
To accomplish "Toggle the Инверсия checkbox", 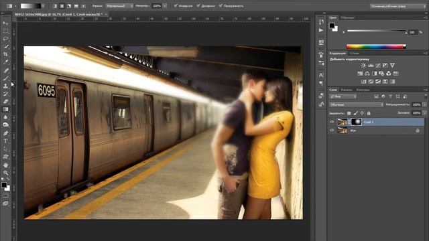I will point(176,6).
